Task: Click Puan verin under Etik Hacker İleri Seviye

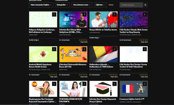Action: [x=144, y=77]
